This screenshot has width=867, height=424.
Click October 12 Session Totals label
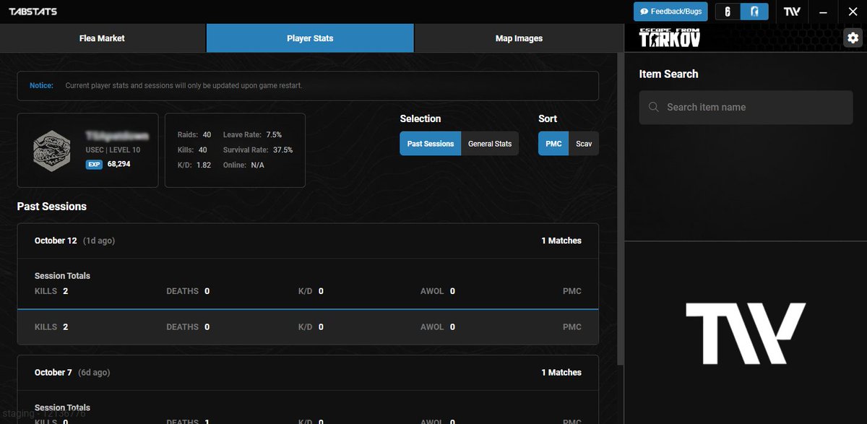click(x=62, y=276)
